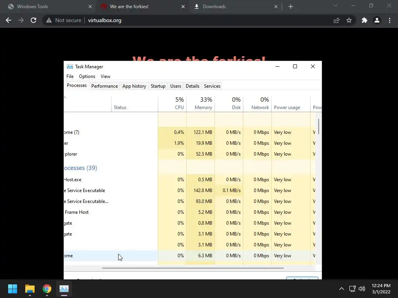Open Task Manager Options menu

(x=87, y=76)
